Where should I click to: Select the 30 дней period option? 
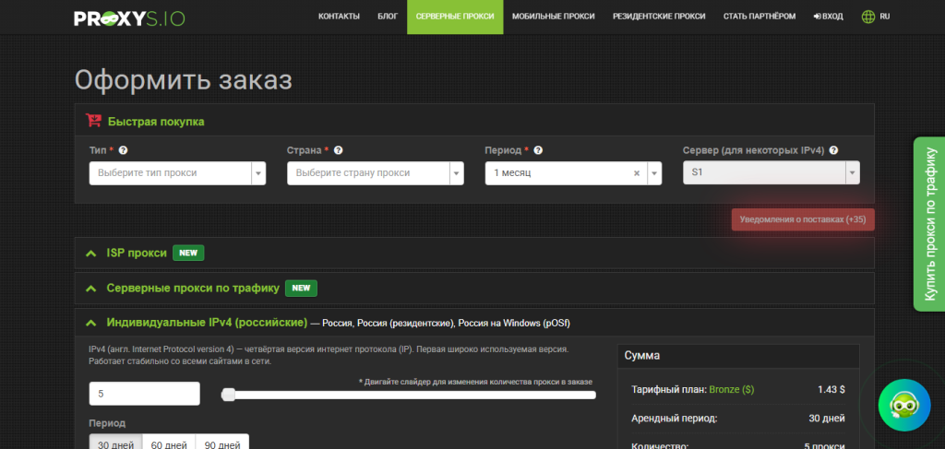point(115,444)
